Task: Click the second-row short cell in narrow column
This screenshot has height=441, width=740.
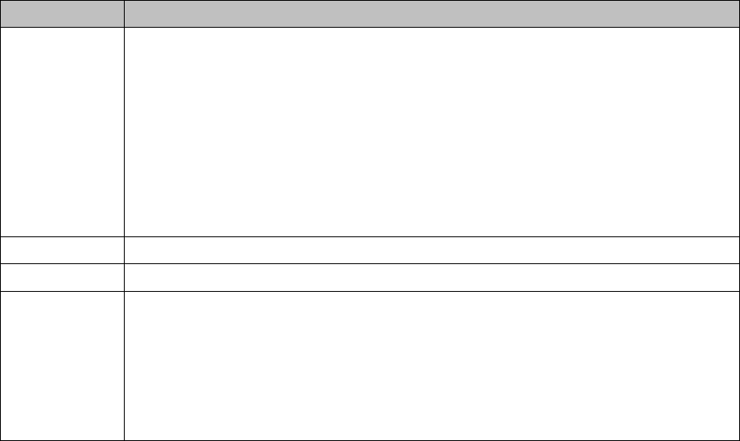Action: coord(62,250)
